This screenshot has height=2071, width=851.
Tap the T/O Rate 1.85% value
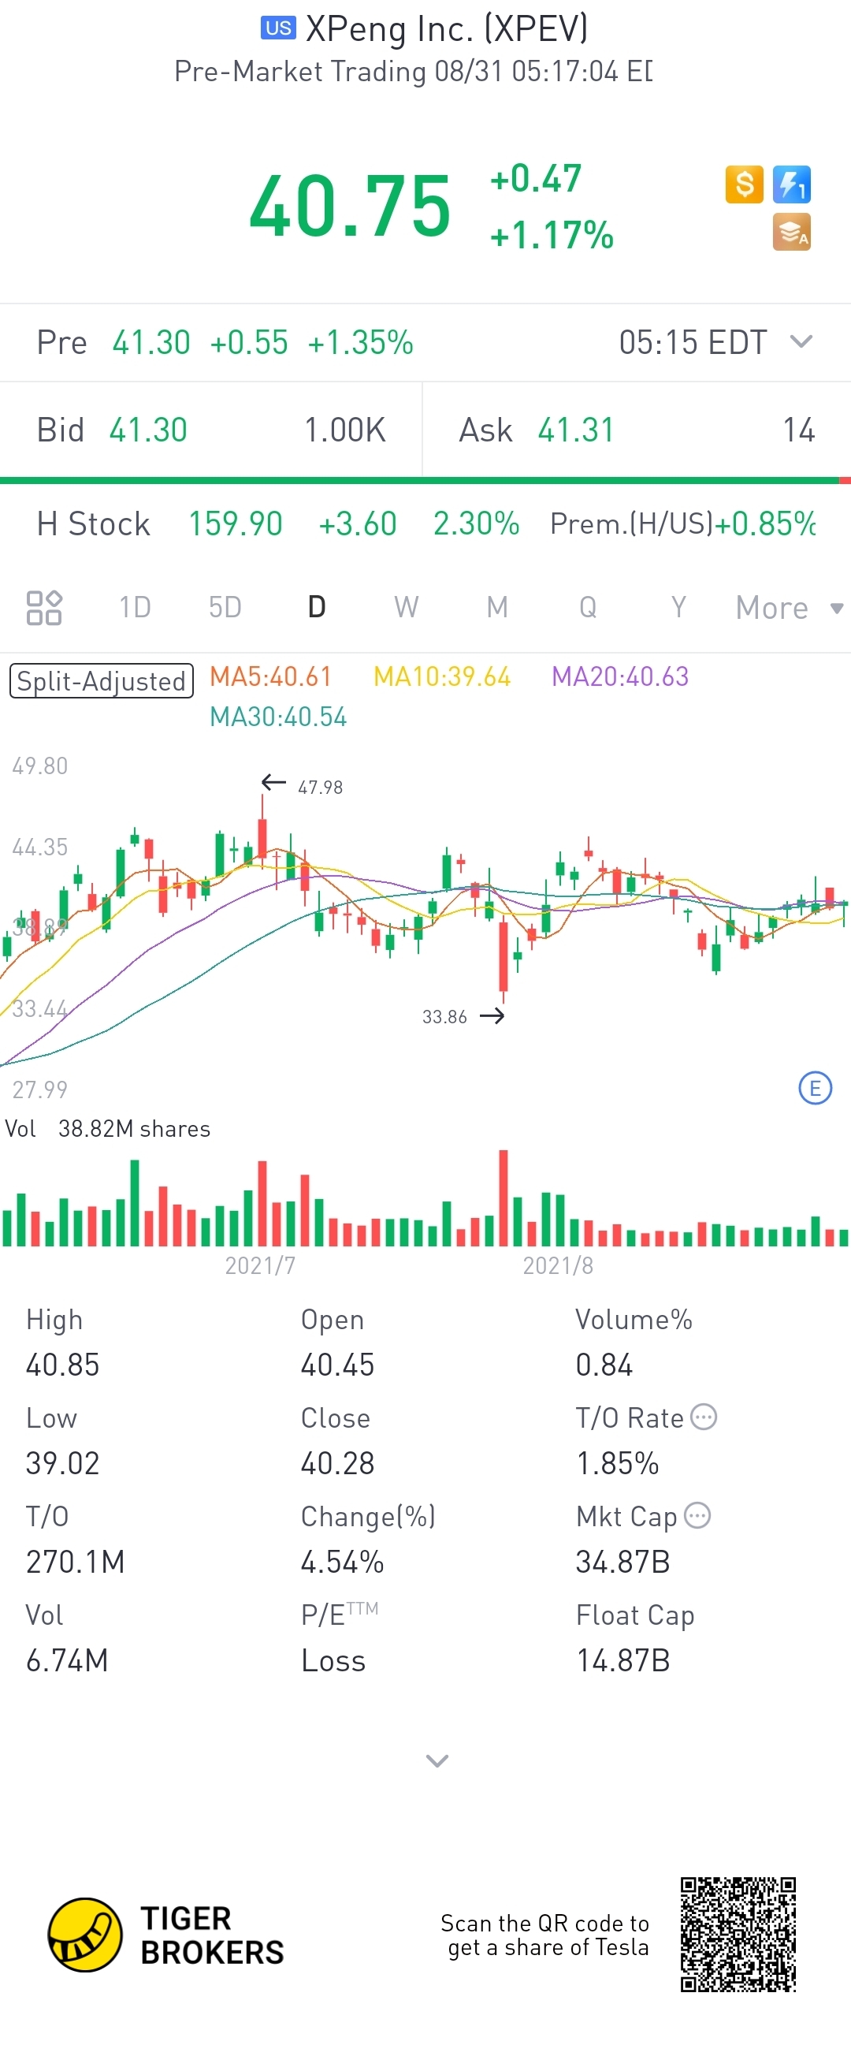click(617, 1463)
